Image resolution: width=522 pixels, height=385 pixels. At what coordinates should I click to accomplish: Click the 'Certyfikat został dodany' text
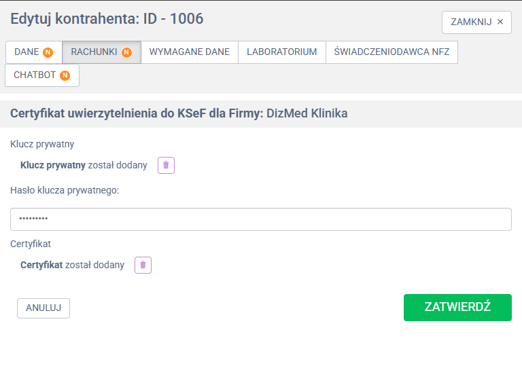73,265
